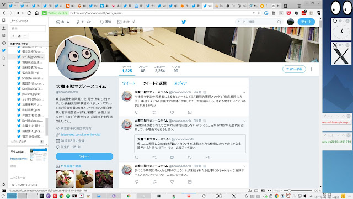
Task: Reply to the tweet starting 今後行う予定
Action: [137, 112]
